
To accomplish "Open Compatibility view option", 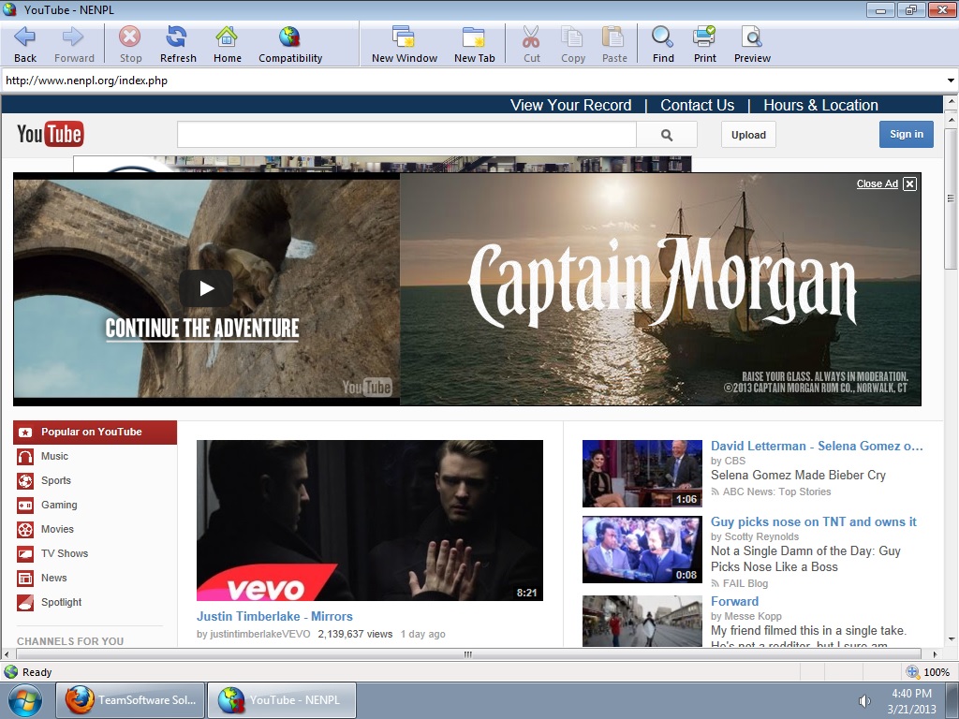I will 290,45.
